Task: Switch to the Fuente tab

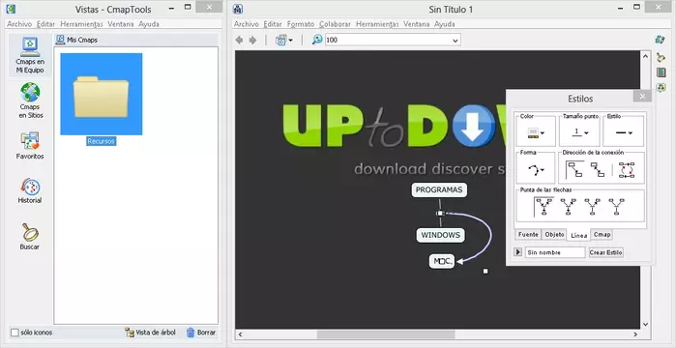Action: tap(528, 234)
